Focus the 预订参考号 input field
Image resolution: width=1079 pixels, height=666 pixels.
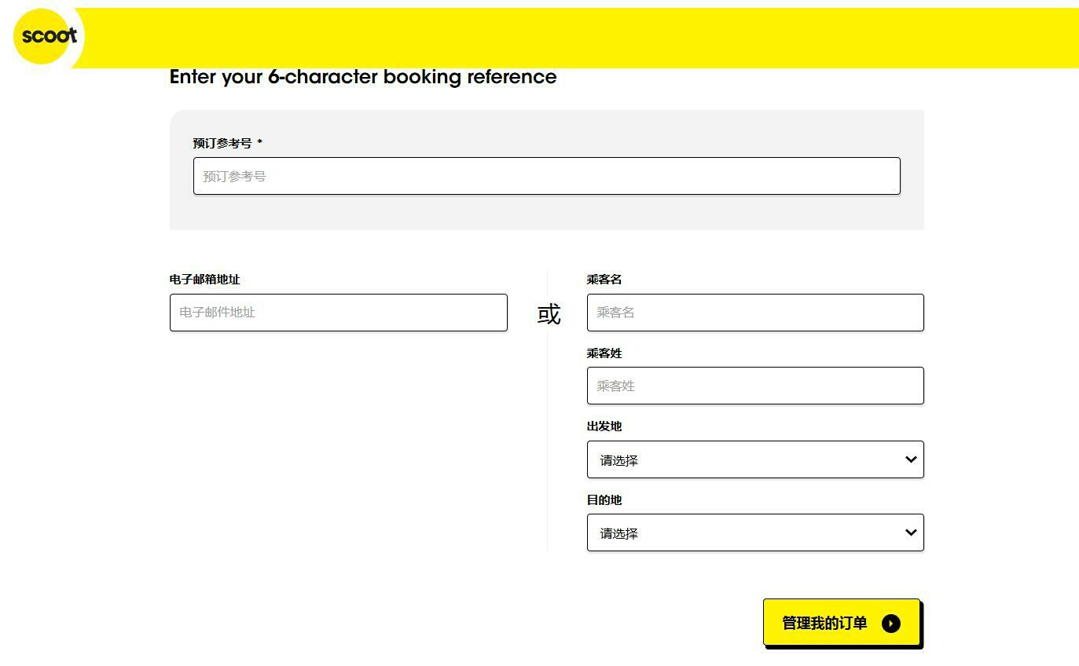[546, 176]
